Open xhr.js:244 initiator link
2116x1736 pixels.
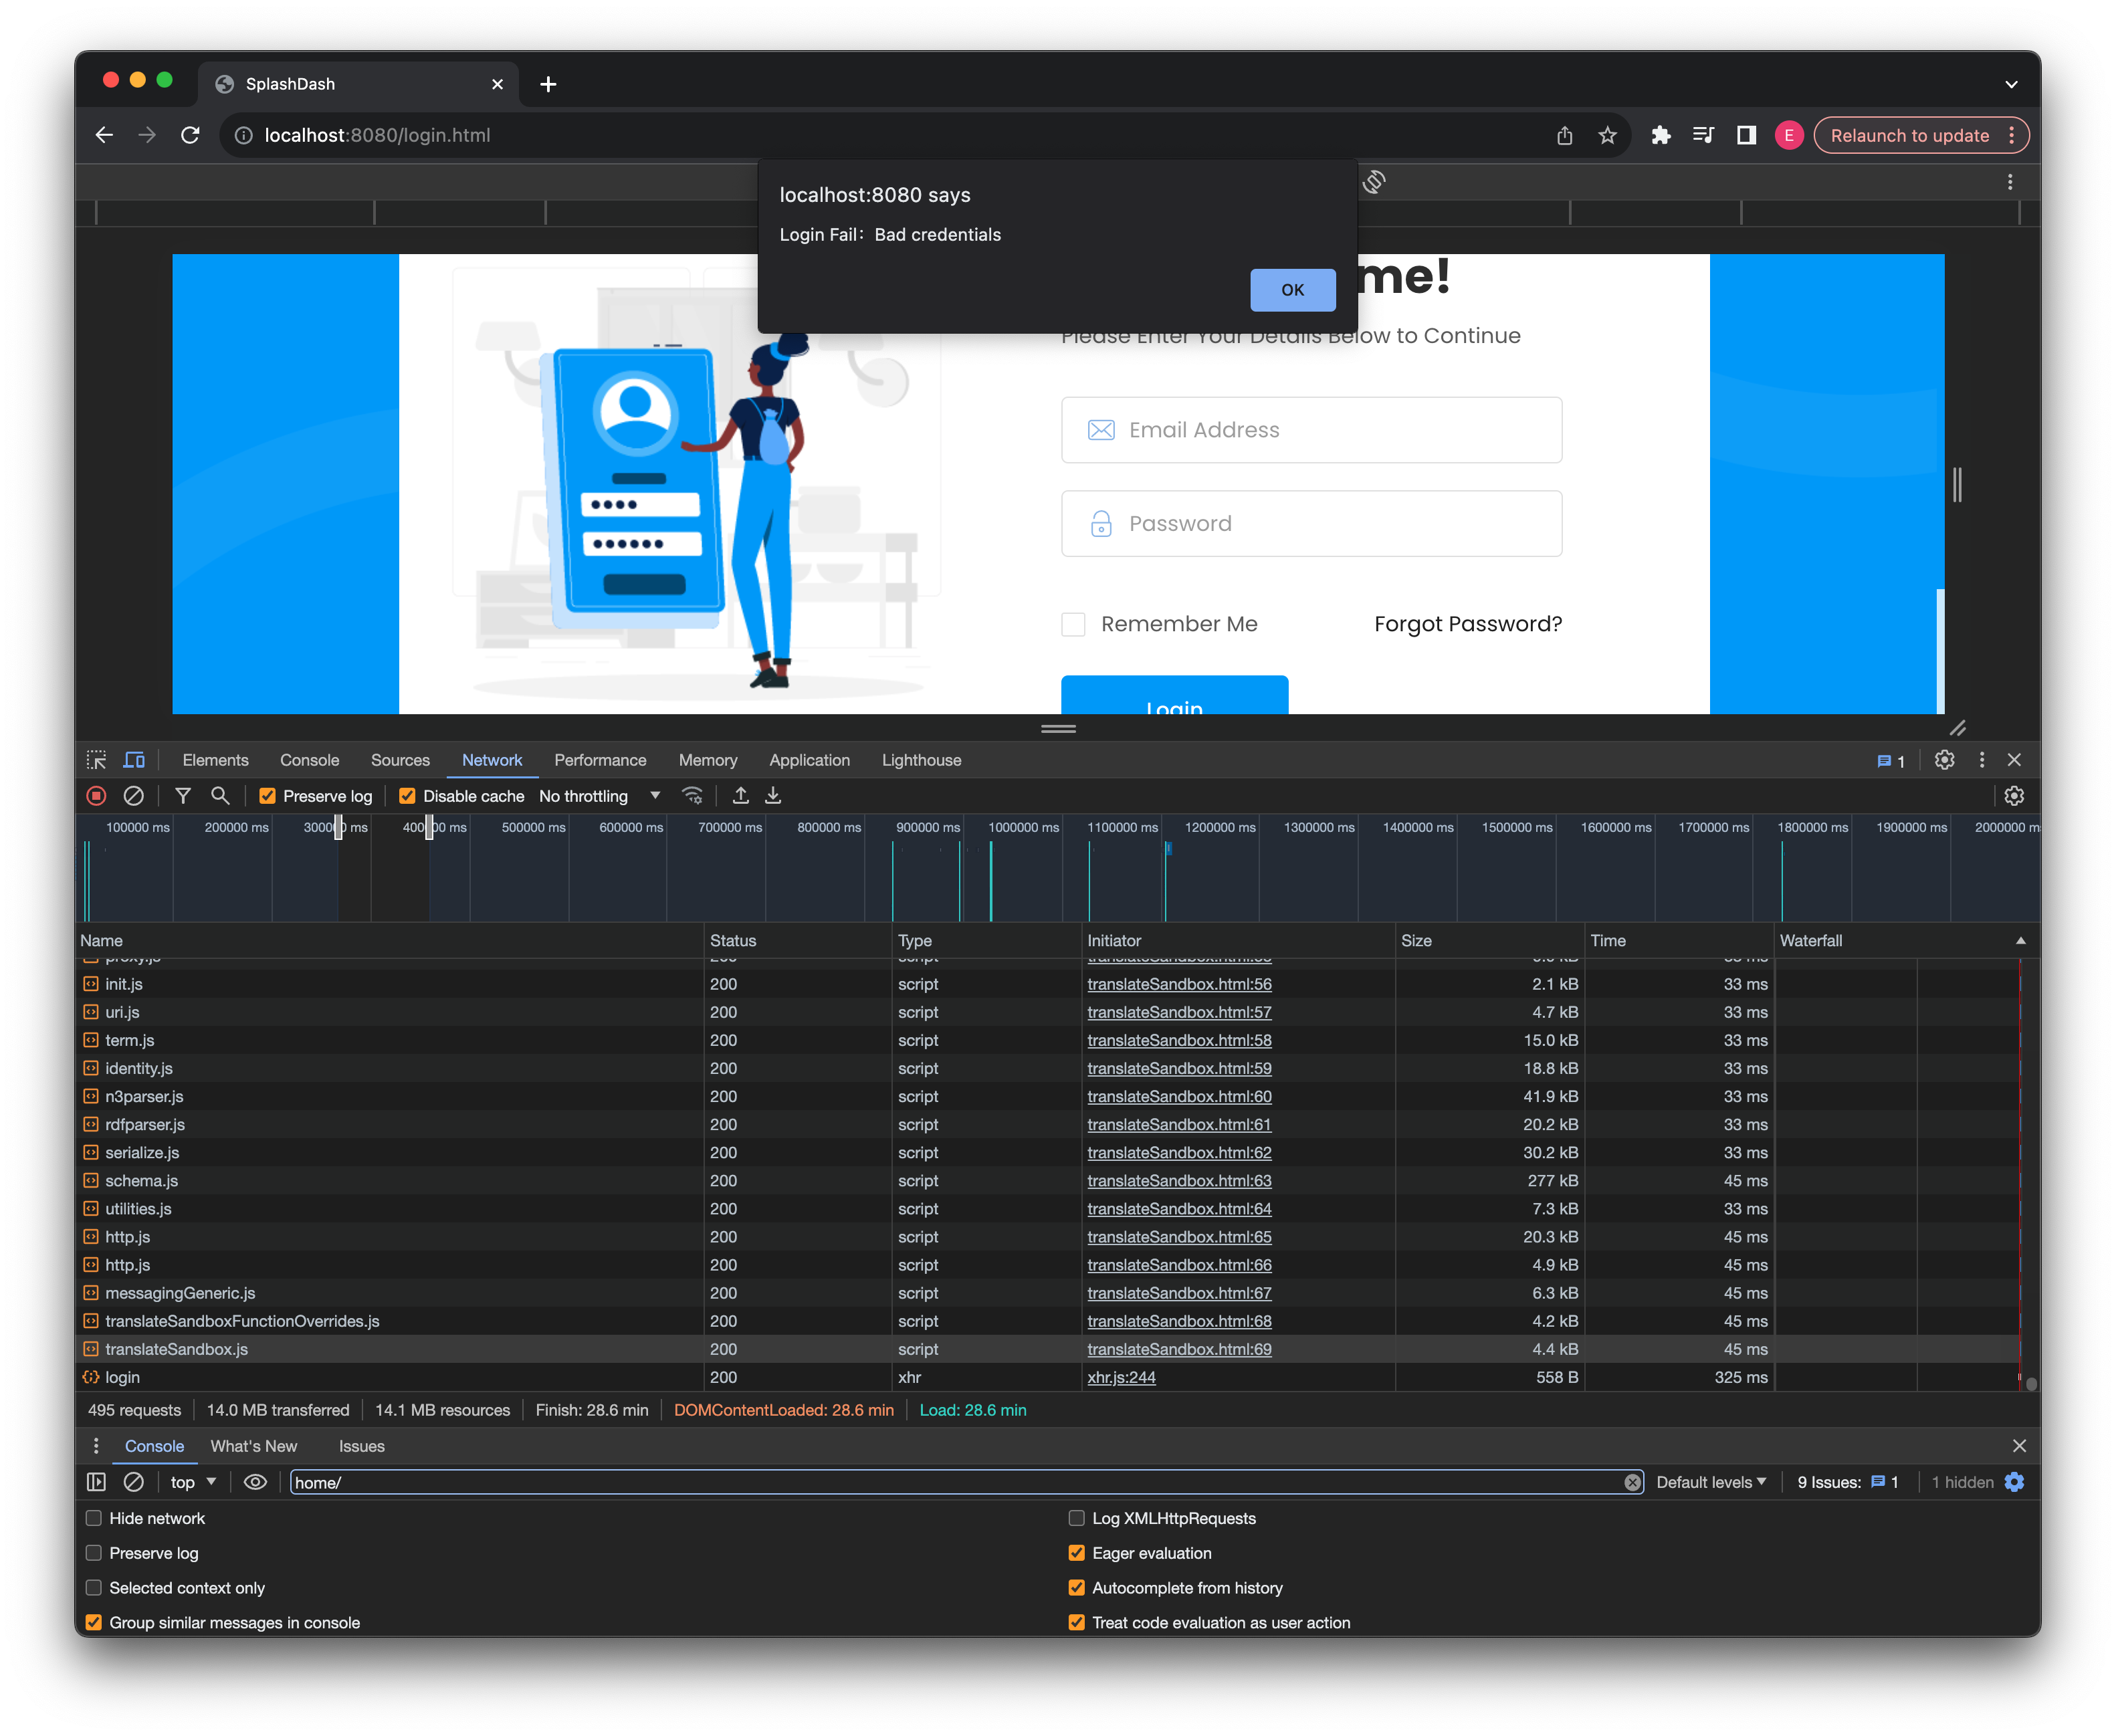click(1121, 1377)
